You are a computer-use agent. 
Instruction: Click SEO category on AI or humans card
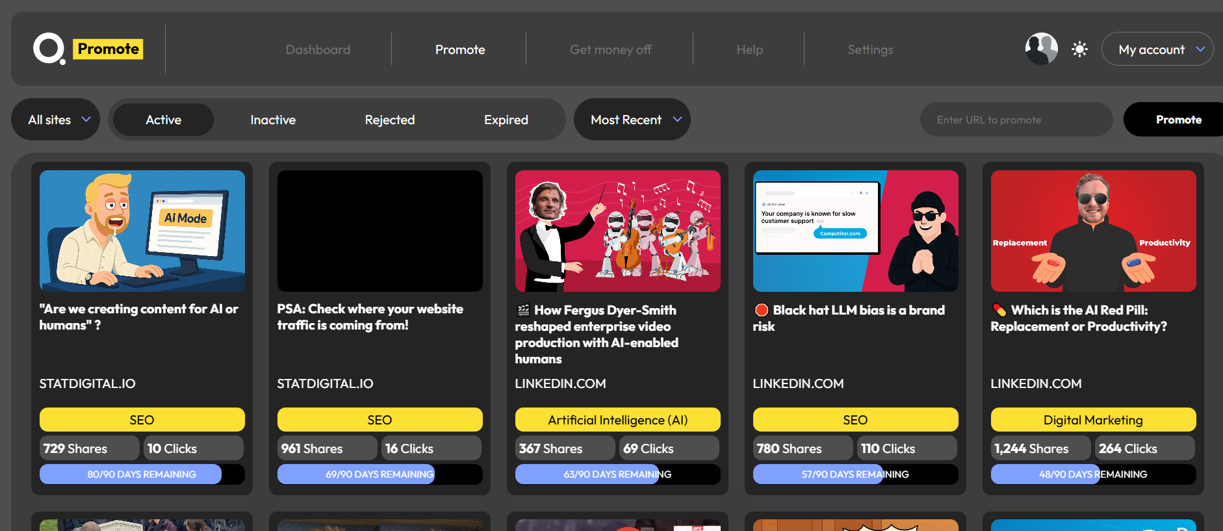coord(142,420)
